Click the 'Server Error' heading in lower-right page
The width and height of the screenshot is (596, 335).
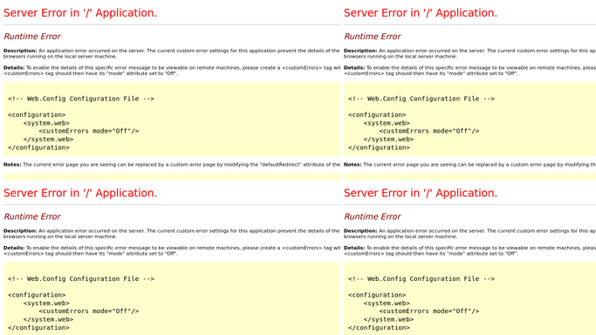tap(421, 193)
